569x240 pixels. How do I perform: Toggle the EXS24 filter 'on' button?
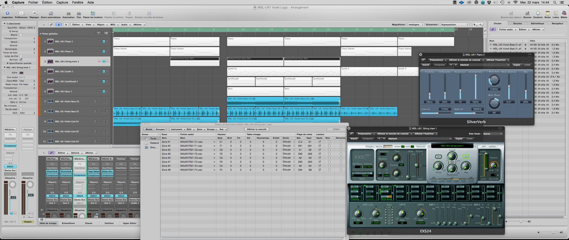click(x=466, y=157)
